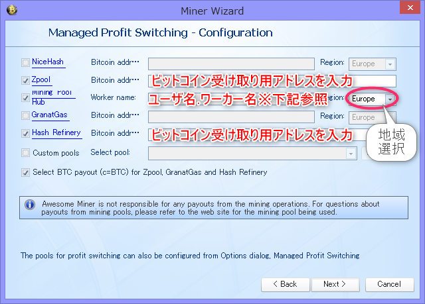
Task: Open the Zpool link
Action: 41,79
